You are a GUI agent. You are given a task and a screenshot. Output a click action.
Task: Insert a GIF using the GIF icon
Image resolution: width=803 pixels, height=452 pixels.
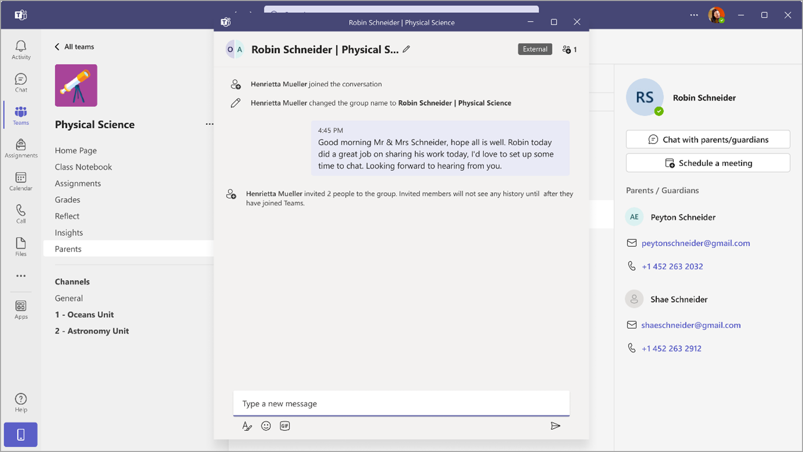pos(285,426)
